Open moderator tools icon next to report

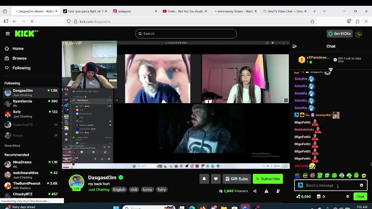pos(278,191)
